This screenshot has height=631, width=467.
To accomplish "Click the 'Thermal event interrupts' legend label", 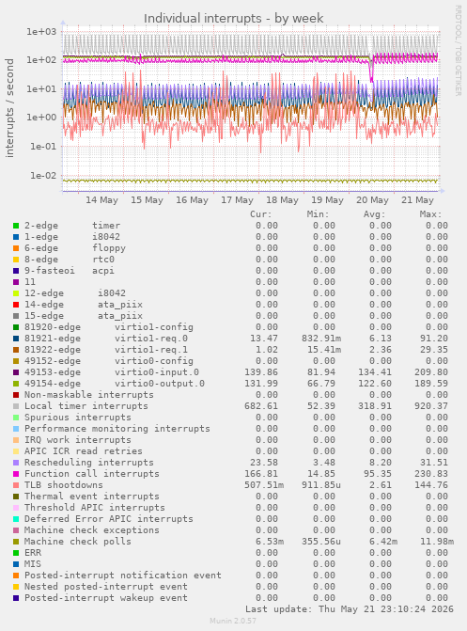I will [x=92, y=497].
